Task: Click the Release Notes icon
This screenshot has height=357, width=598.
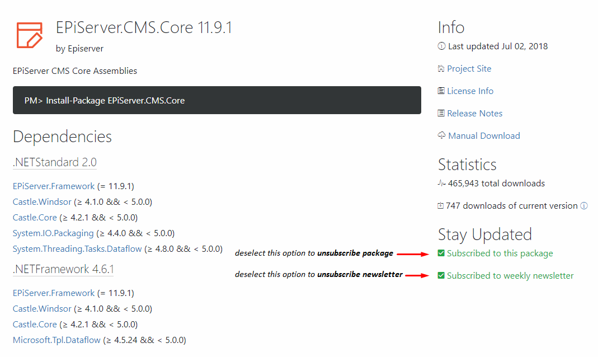Action: pyautogui.click(x=441, y=114)
